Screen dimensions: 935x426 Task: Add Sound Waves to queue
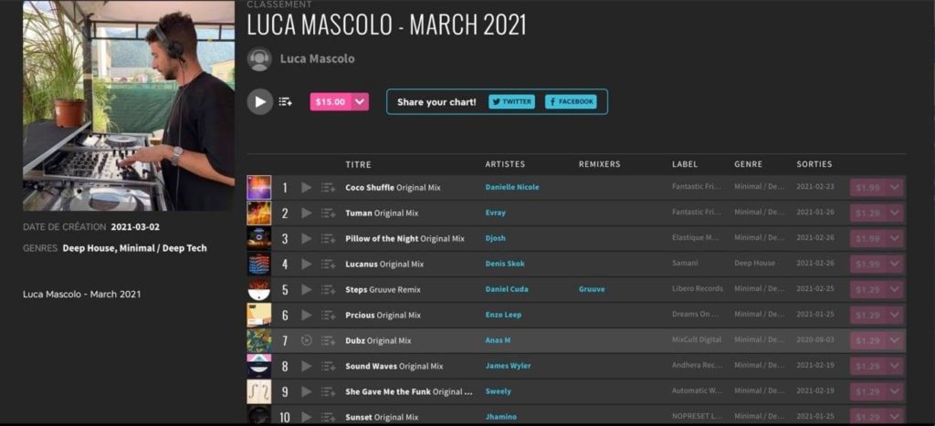pos(328,366)
